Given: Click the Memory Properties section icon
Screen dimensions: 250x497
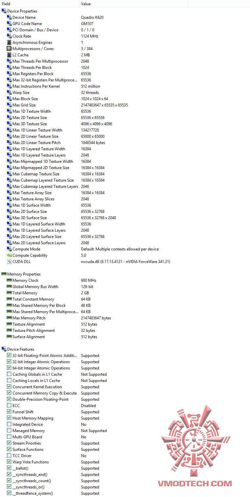Looking at the screenshot, I should [x=4, y=274].
